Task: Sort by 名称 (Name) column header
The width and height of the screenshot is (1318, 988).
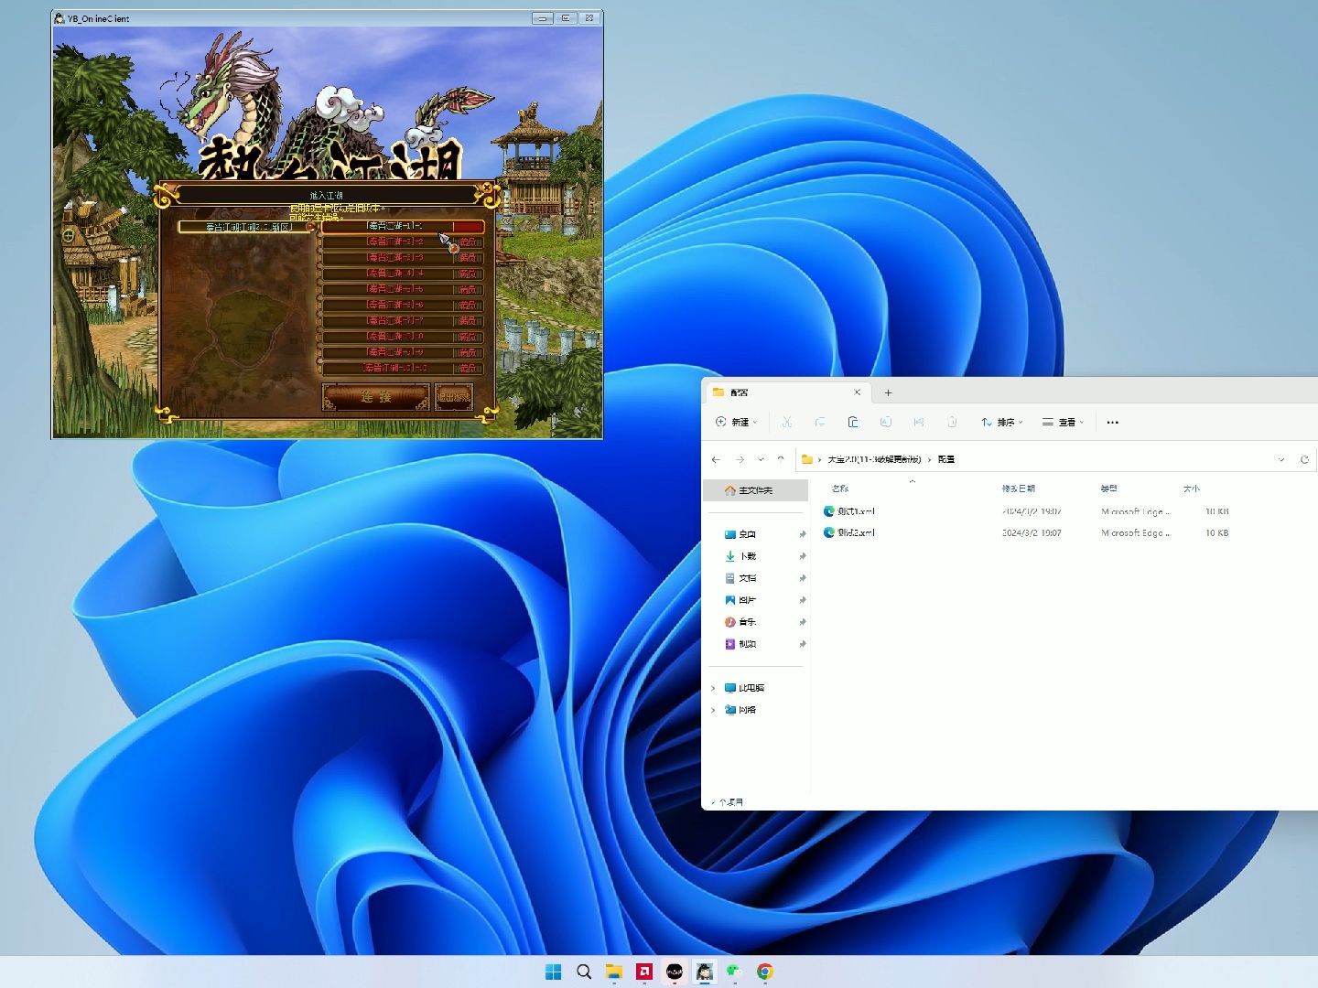Action: (840, 489)
